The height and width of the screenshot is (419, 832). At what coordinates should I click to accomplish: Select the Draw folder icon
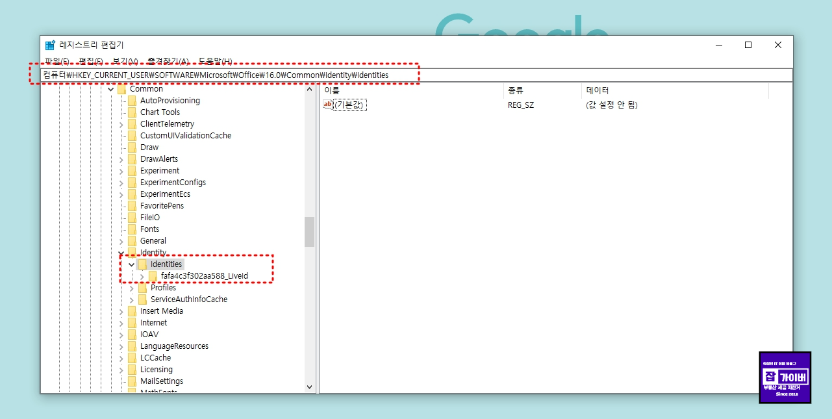point(132,147)
